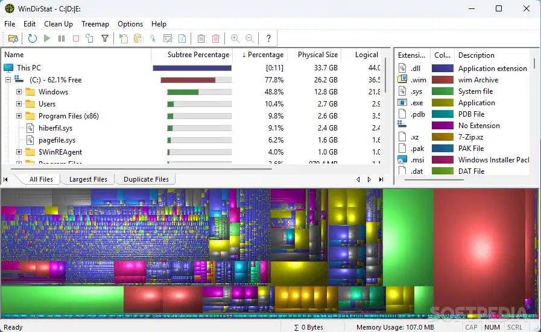Viewport: 541px width, 332px height.
Task: Collapse the (C:) drive tree node
Action: [8, 80]
